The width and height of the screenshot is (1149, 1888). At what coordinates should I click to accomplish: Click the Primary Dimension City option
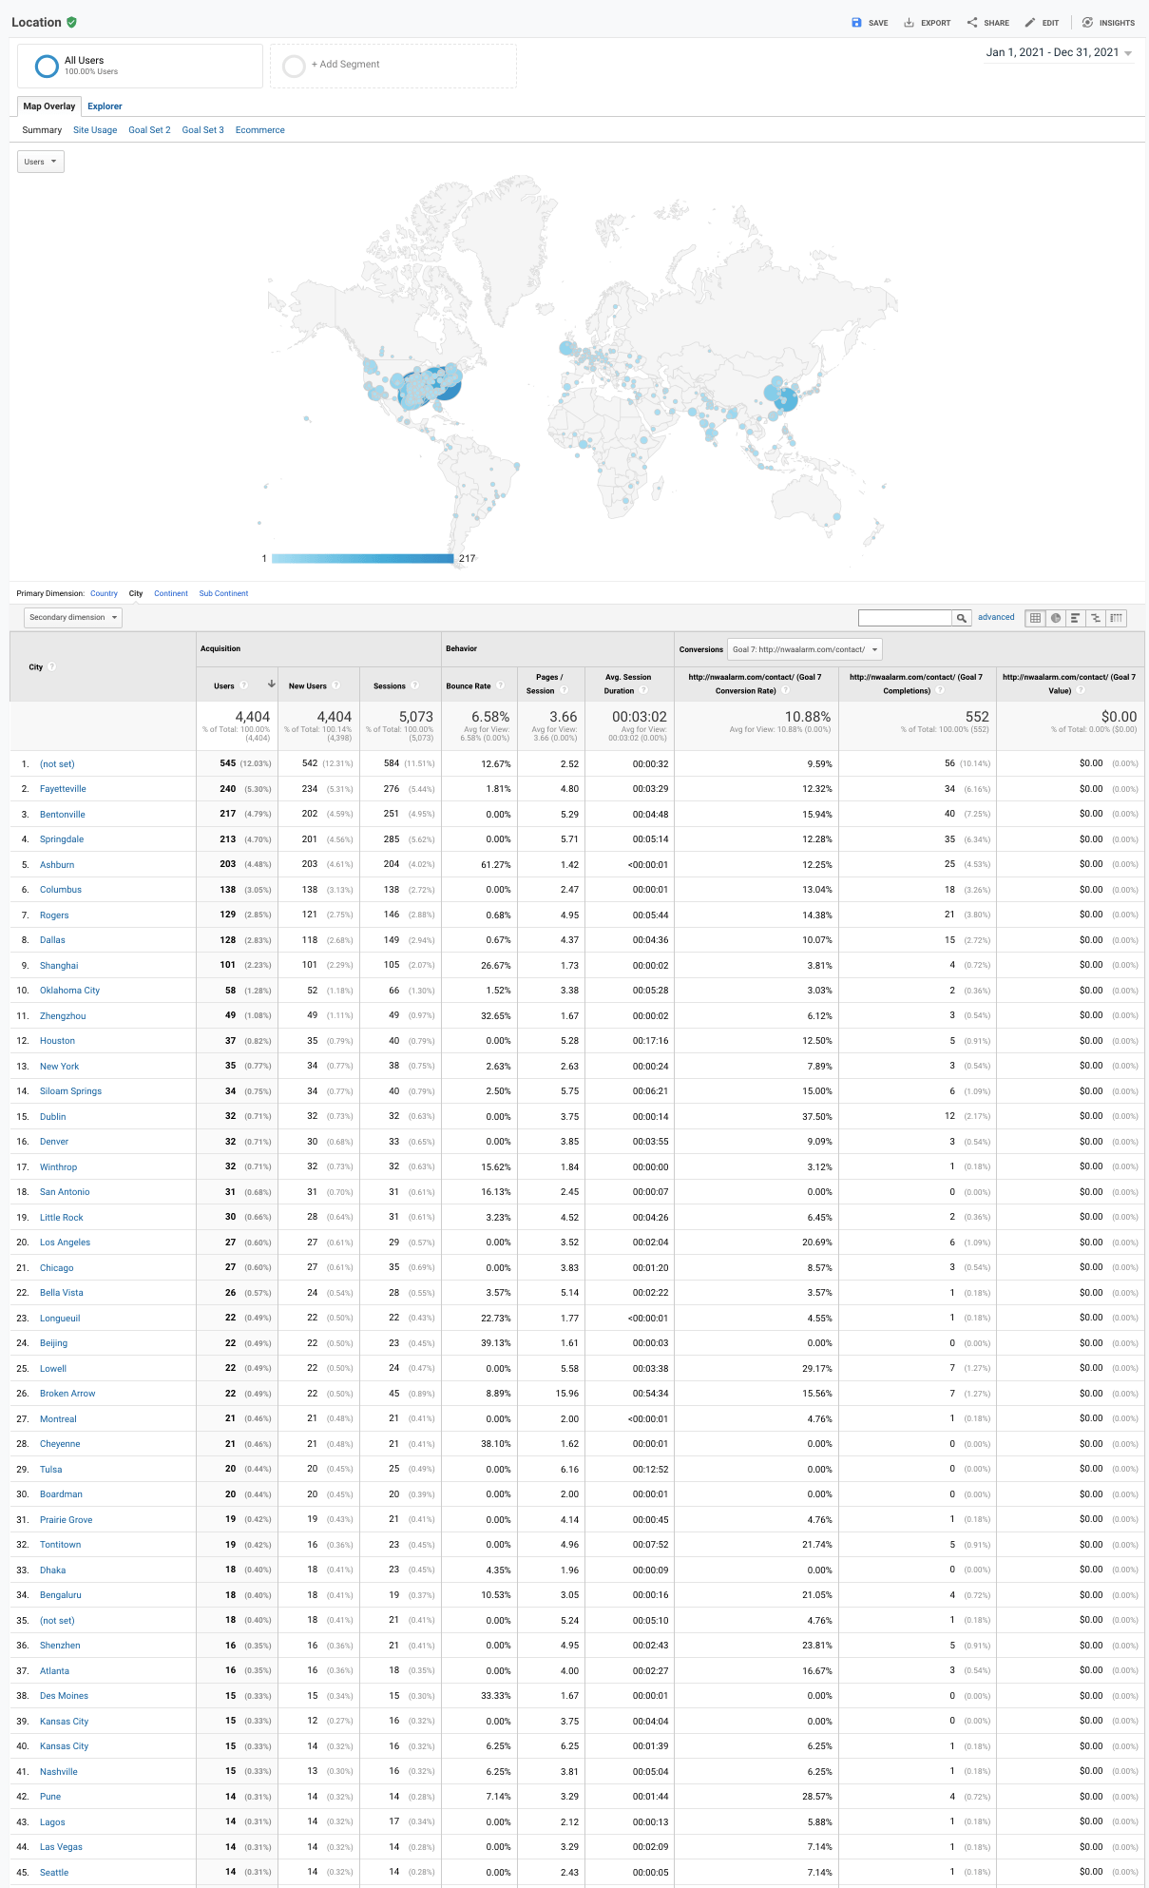pyautogui.click(x=136, y=593)
